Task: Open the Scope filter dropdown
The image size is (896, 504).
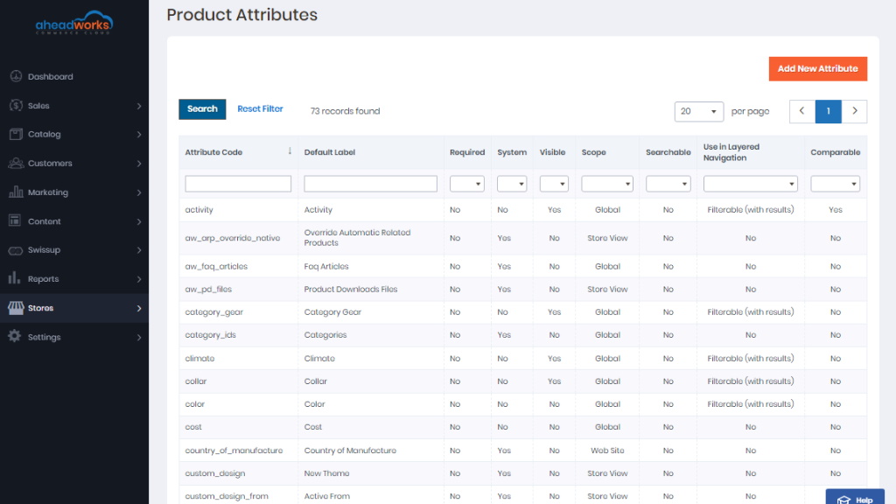Action: [607, 184]
